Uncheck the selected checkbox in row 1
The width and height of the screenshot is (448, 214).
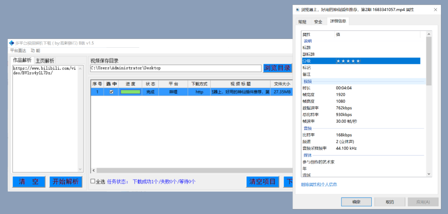point(112,92)
